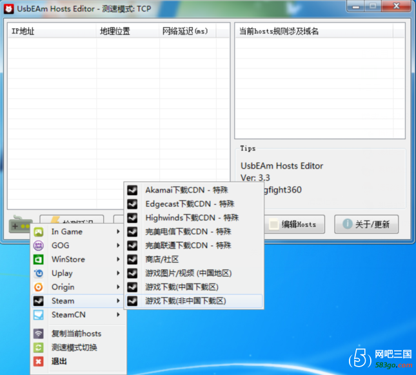Expand the Uplay submenu arrow
Image resolution: width=416 pixels, height=375 pixels.
pos(118,273)
